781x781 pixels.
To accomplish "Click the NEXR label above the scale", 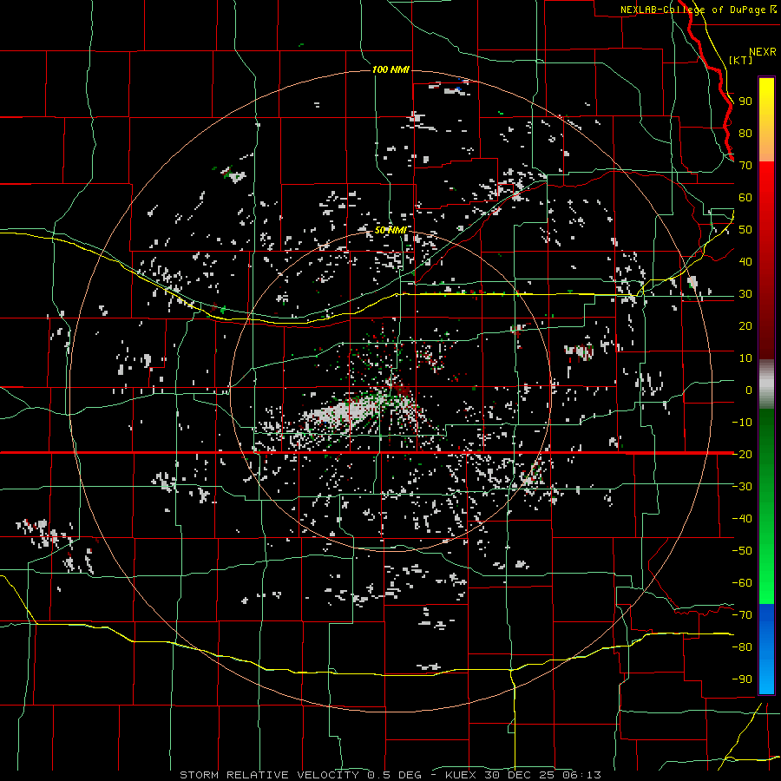I will click(x=763, y=52).
